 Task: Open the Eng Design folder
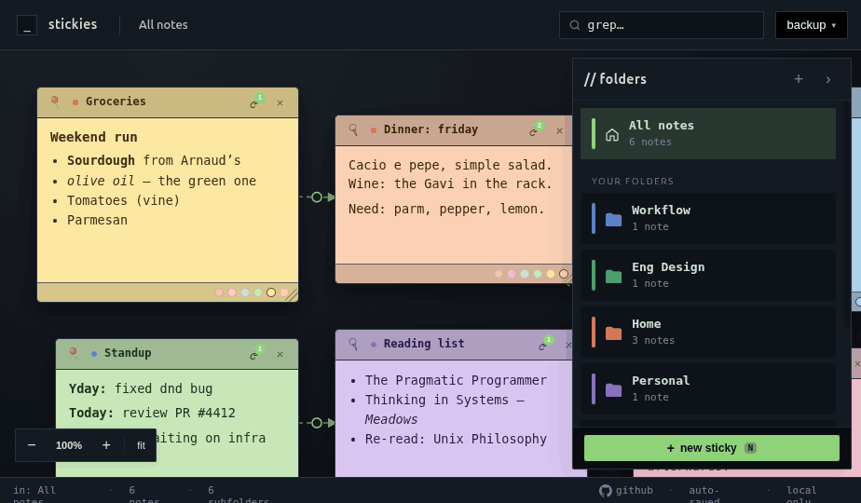click(708, 275)
